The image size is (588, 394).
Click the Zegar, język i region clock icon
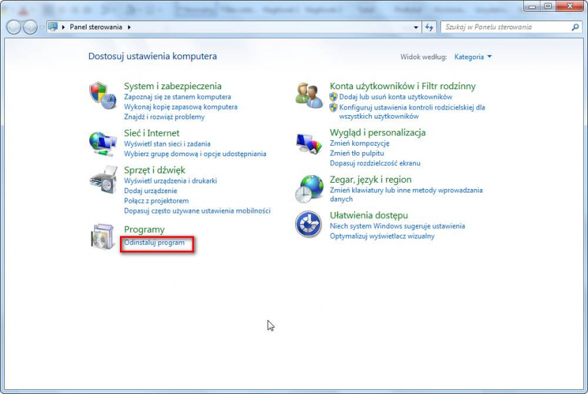(308, 188)
